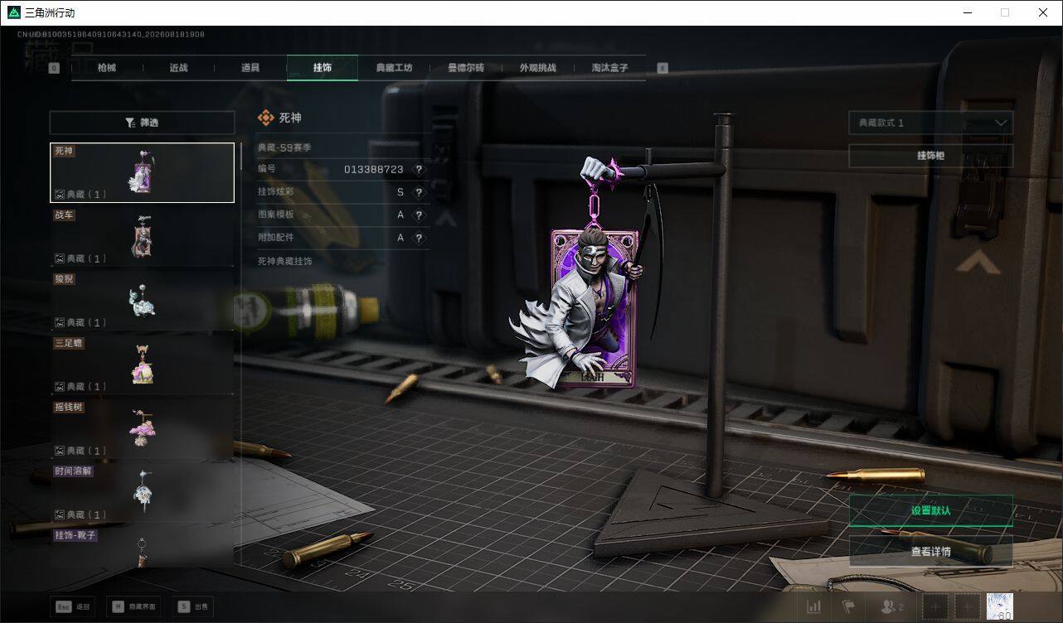This screenshot has width=1063, height=623.
Task: Click the 挂饰 tab
Action: (x=323, y=68)
